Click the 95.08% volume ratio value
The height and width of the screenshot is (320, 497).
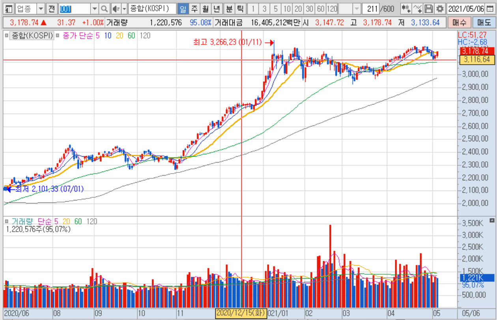point(200,23)
